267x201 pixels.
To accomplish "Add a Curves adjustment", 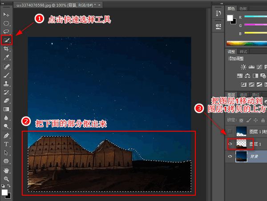I will tap(259, 67).
